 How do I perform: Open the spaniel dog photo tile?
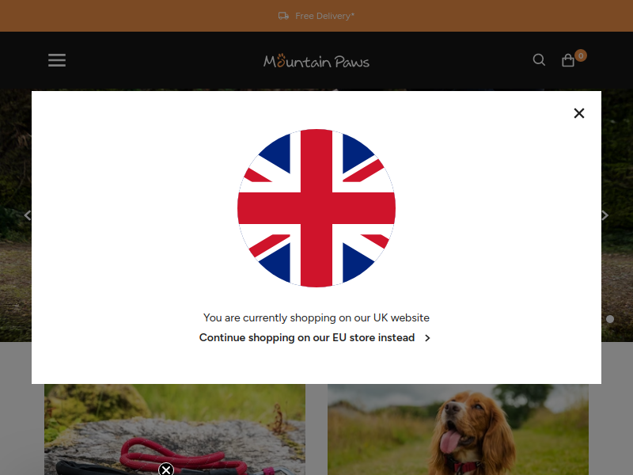(x=458, y=429)
